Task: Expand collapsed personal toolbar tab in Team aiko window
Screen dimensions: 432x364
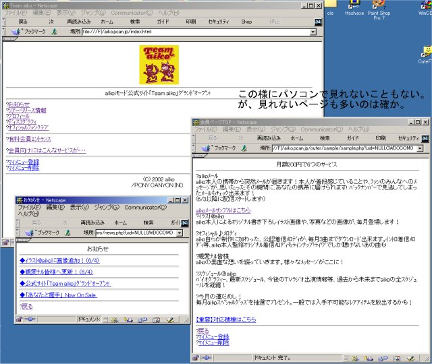Action: click(9, 39)
